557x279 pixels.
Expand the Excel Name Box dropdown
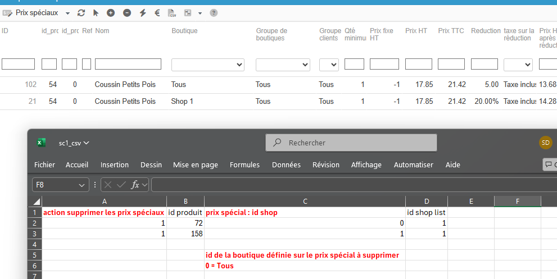click(82, 185)
